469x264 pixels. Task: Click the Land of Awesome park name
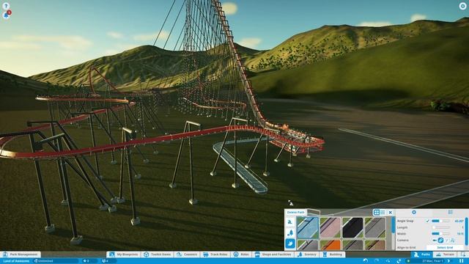[16, 261]
